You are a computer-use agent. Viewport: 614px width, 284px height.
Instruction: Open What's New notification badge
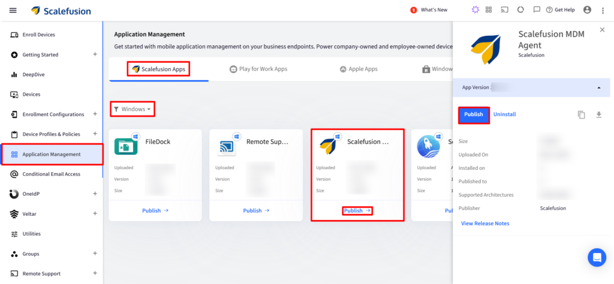tap(414, 10)
